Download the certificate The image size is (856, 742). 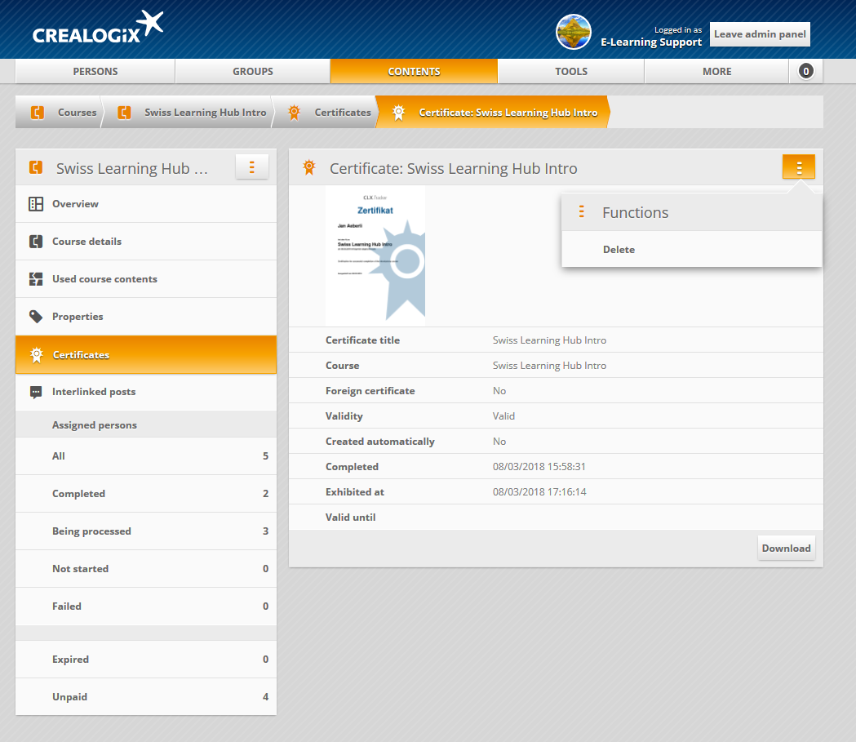click(786, 549)
